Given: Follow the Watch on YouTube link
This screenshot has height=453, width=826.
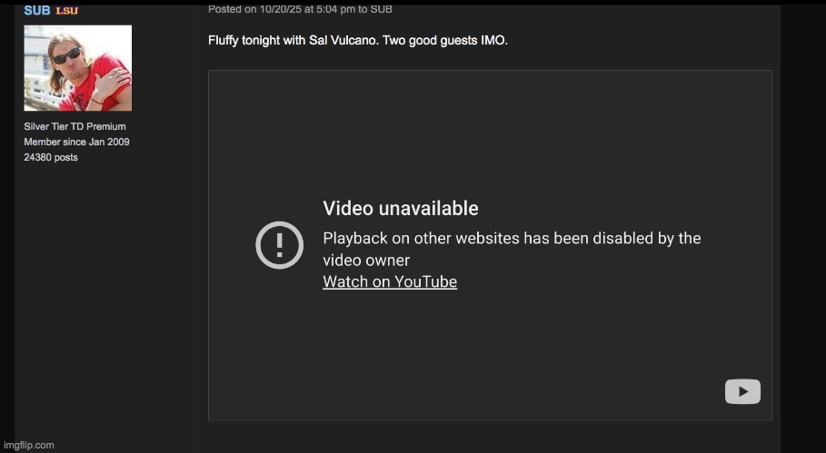Looking at the screenshot, I should (x=390, y=281).
